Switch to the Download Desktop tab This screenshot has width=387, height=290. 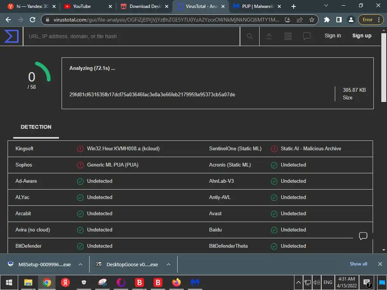tap(143, 6)
